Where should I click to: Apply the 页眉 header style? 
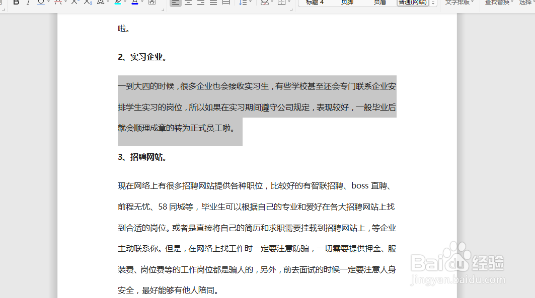[379, 3]
